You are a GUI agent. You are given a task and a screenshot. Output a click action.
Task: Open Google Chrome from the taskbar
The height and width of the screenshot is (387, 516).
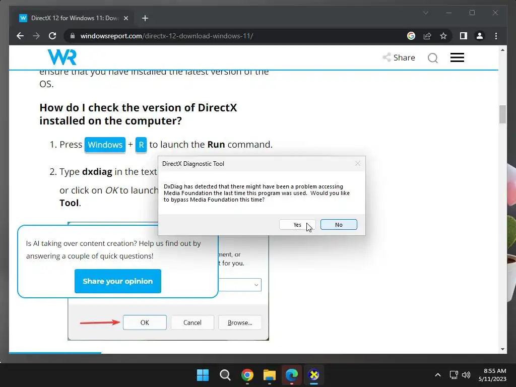[x=247, y=375]
